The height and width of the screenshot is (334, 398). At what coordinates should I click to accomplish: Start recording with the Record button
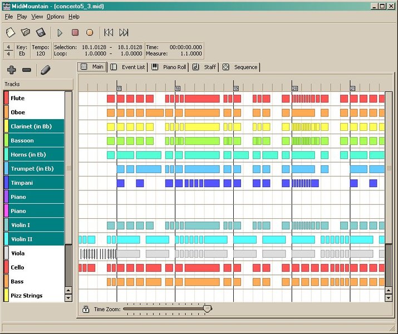90,32
